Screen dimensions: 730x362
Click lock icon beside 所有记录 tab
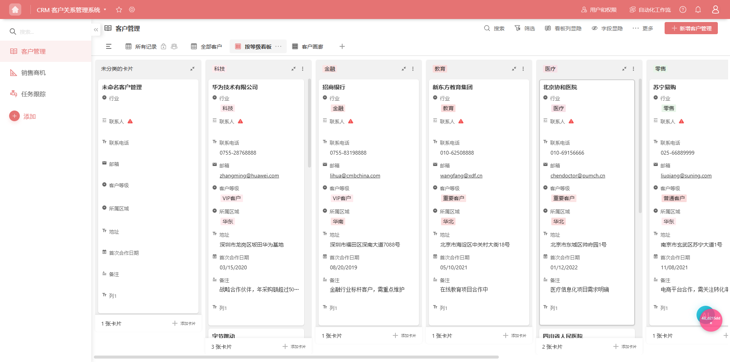click(163, 46)
